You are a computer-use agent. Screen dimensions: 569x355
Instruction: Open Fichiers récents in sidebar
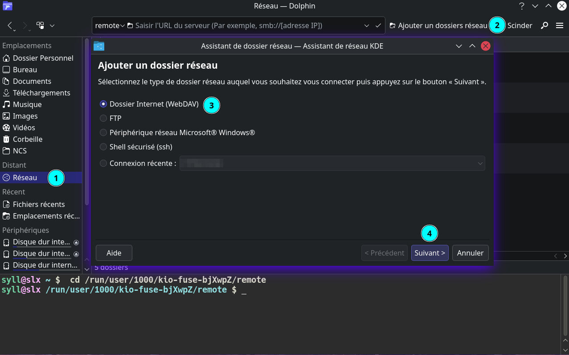(x=39, y=204)
